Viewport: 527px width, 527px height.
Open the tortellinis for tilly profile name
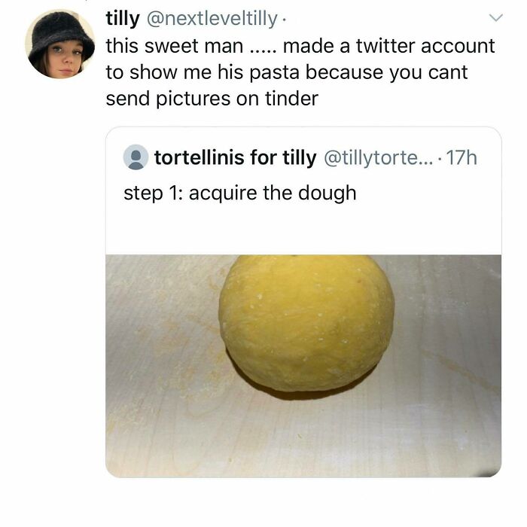235,157
